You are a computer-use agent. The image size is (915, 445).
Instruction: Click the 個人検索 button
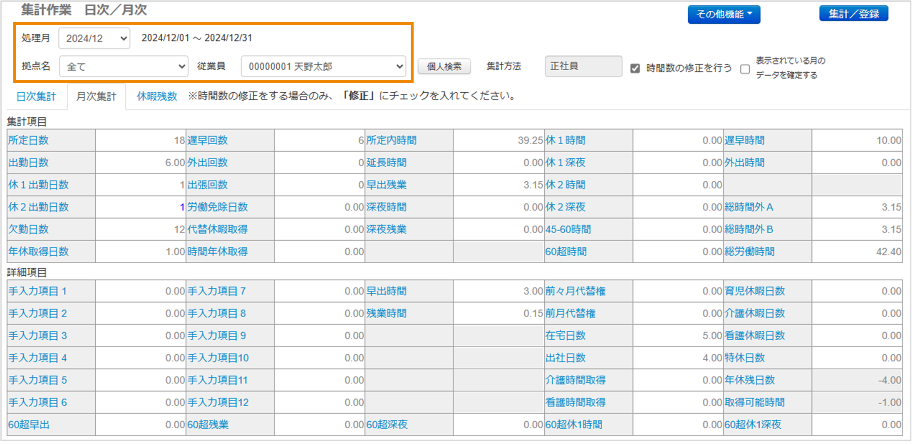tap(444, 67)
